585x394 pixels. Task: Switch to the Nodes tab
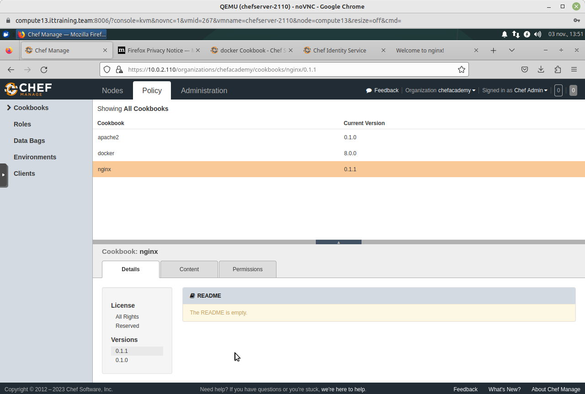[x=112, y=90]
